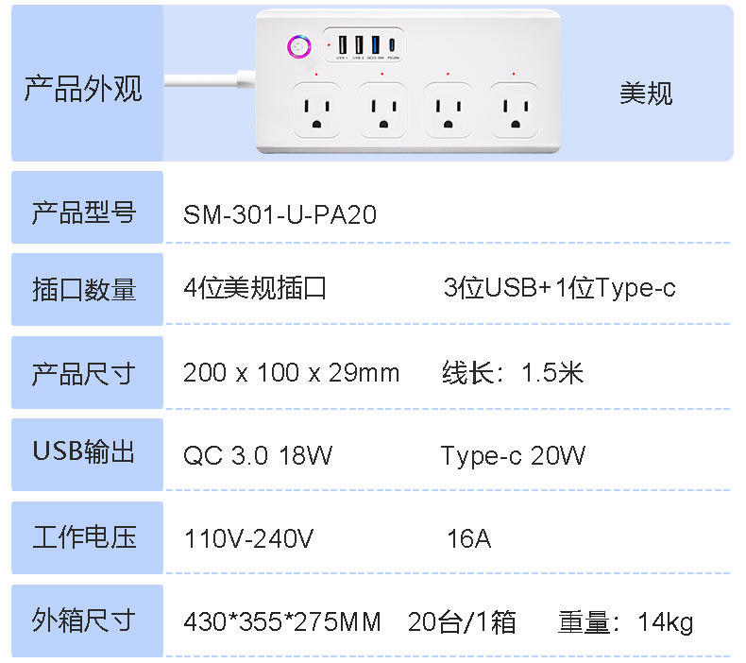Click the USB-1 port
746x663 pixels.
coord(343,43)
